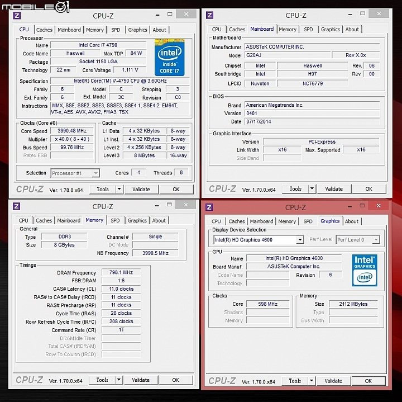The height and width of the screenshot is (402, 402).
Task: Click the Multiplier value x 40.0 ( 8 - 40 )
Action: [72, 139]
